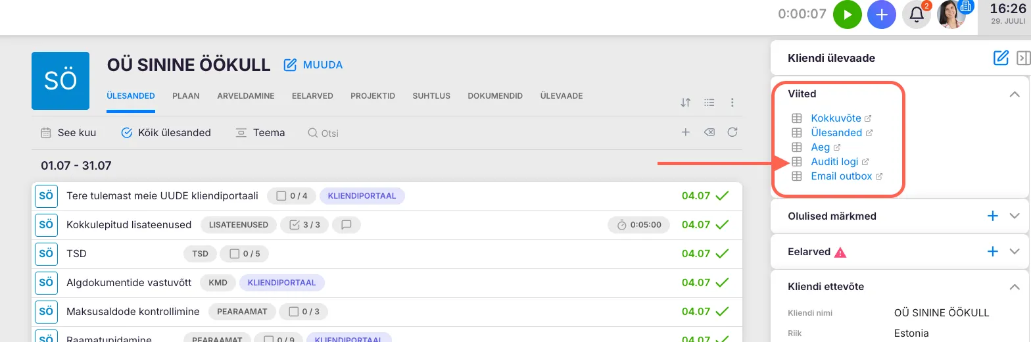Open the notifications bell
The height and width of the screenshot is (342, 1031).
point(917,14)
